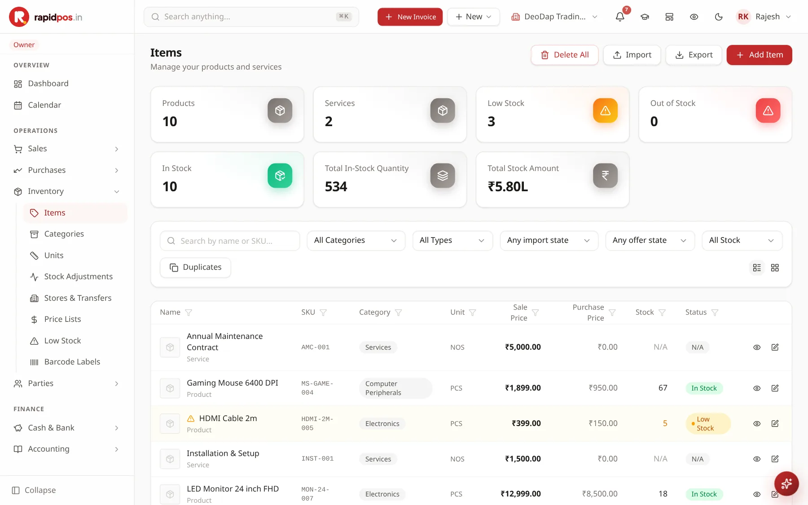Go to Dashboard
This screenshot has width=808, height=505.
tap(67, 83)
